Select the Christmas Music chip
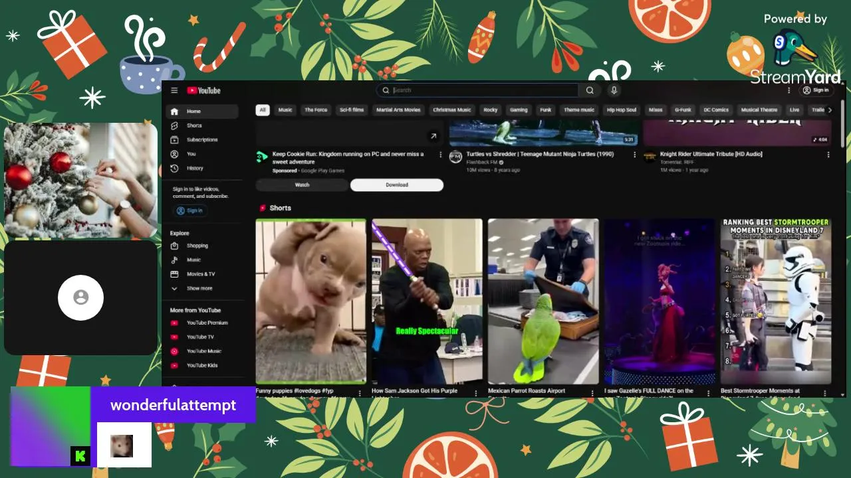 pos(452,110)
